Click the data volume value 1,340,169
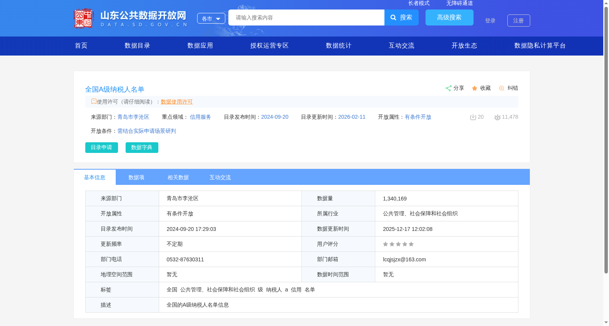 395,199
